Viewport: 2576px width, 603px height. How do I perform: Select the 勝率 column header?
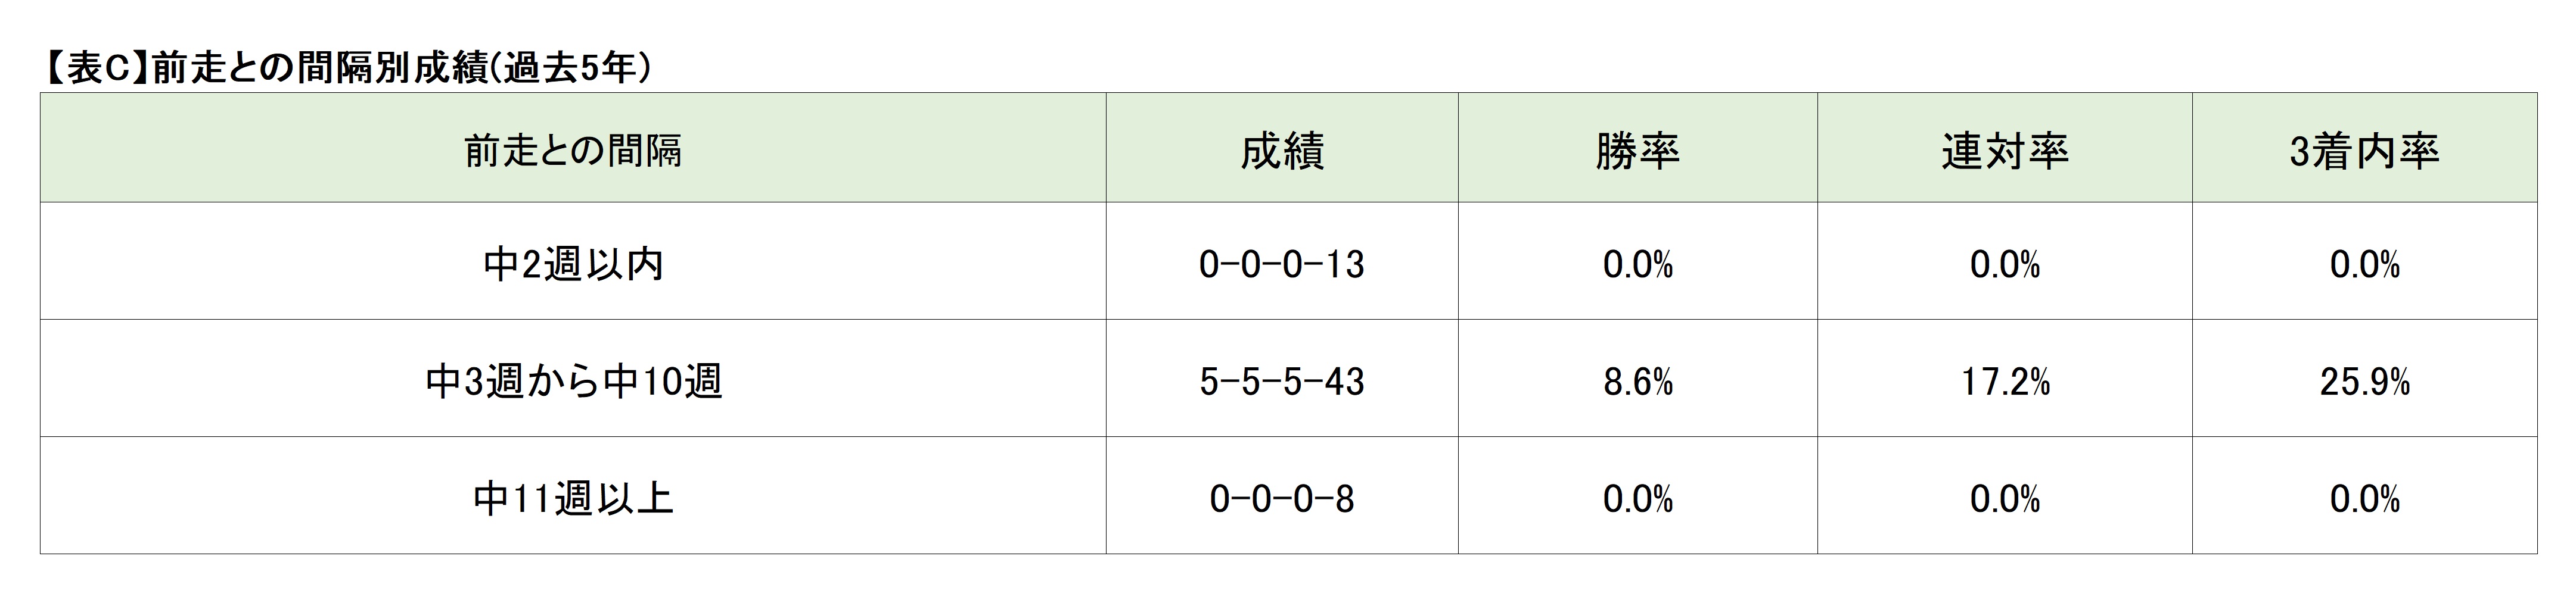coord(1637,150)
